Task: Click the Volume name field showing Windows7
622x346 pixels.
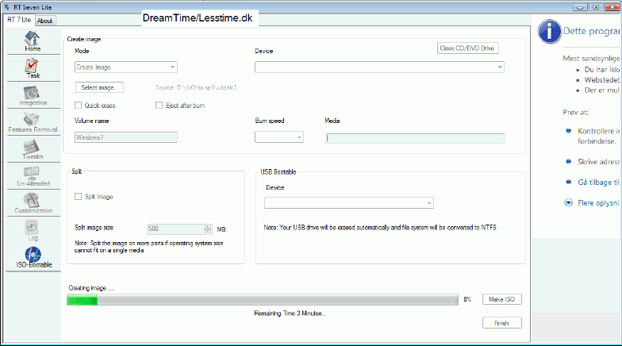Action: coord(125,137)
